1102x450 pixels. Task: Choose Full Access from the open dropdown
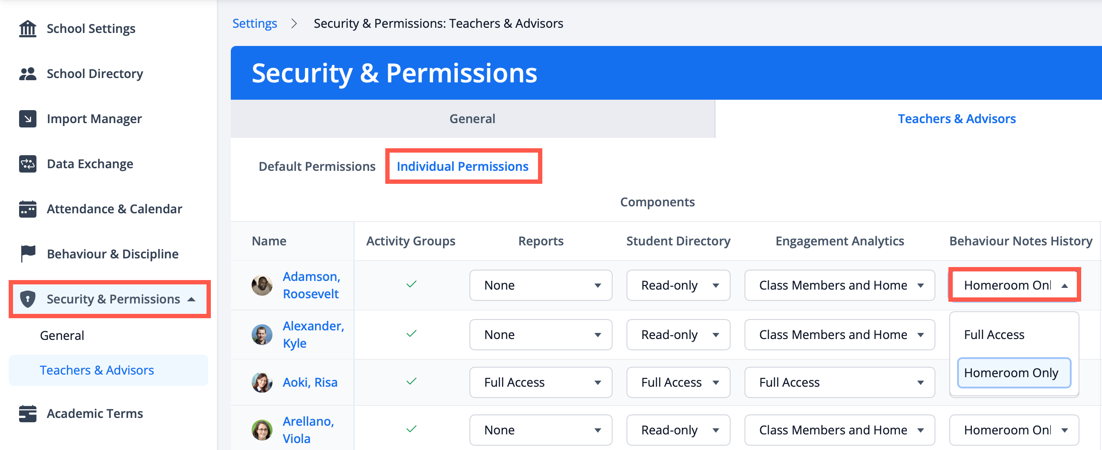(994, 335)
